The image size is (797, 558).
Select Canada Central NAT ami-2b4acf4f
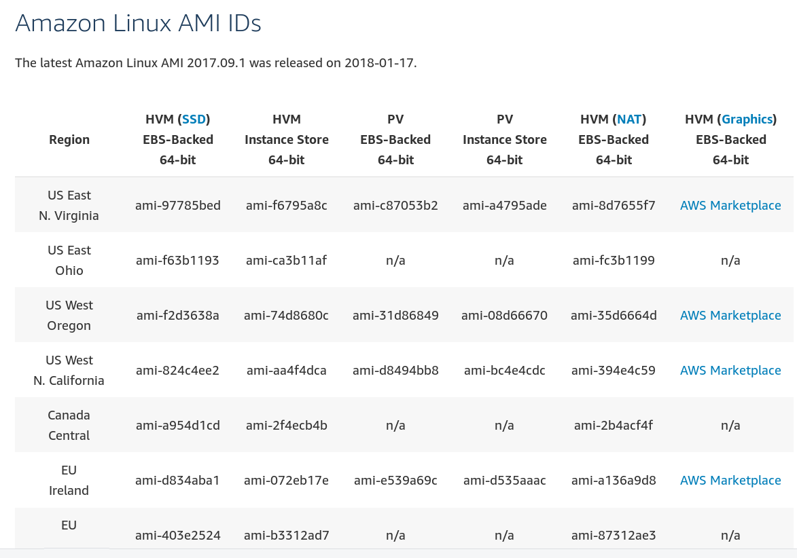(614, 426)
